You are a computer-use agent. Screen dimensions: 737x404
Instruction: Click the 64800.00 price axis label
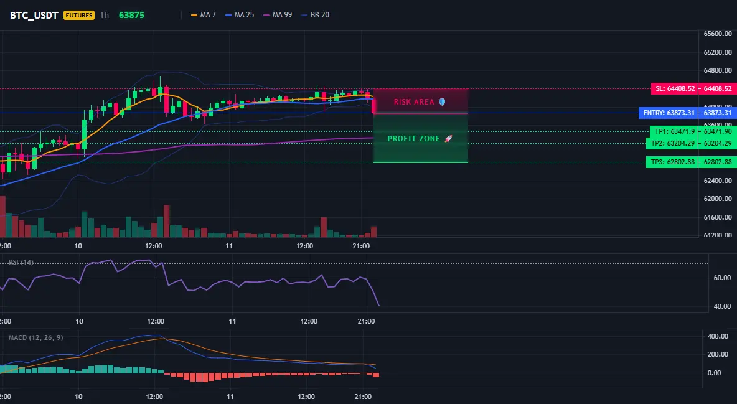pos(718,70)
